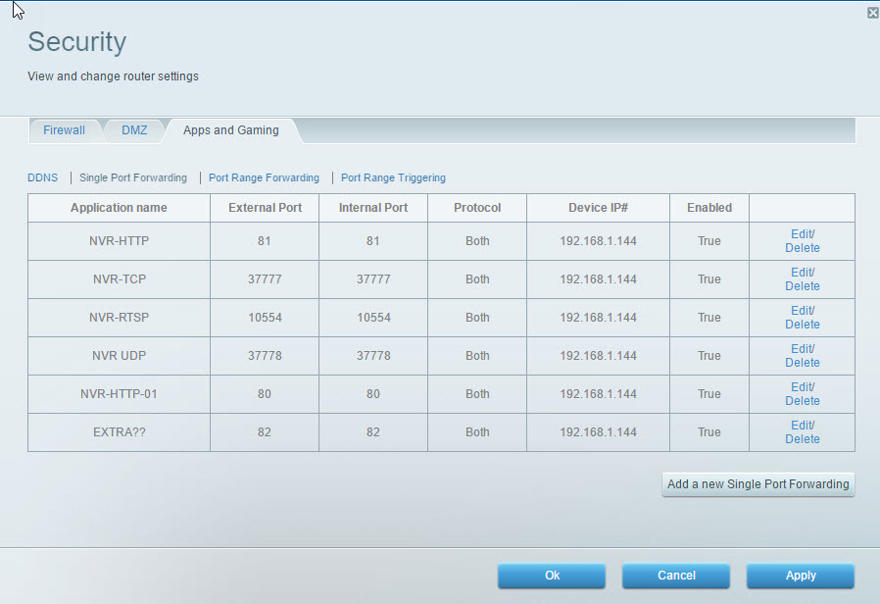This screenshot has width=880, height=604.
Task: Click the Internal Port column header
Action: pyautogui.click(x=373, y=208)
